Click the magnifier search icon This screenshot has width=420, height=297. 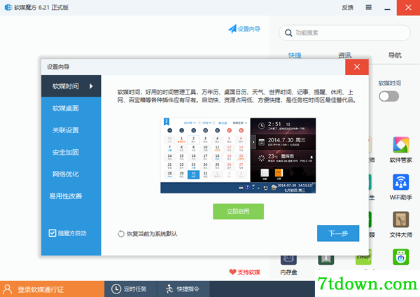[288, 33]
